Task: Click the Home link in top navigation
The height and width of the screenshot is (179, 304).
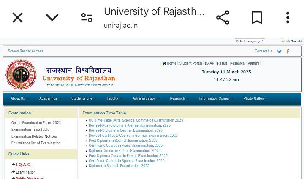Action: pyautogui.click(x=170, y=63)
